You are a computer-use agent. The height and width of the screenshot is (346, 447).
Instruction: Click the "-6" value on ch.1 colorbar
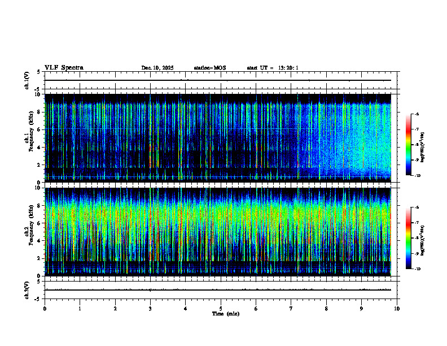tap(417, 114)
